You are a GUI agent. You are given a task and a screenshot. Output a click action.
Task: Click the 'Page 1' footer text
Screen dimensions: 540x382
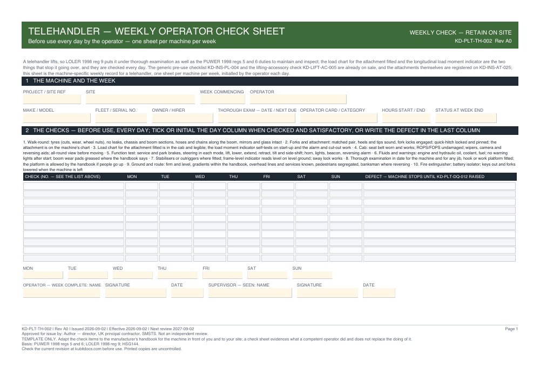511,329
